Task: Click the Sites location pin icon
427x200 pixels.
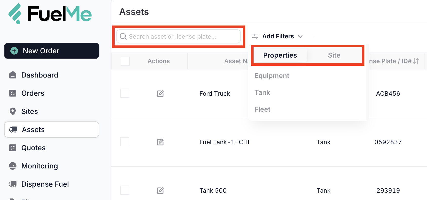Action: pos(13,111)
